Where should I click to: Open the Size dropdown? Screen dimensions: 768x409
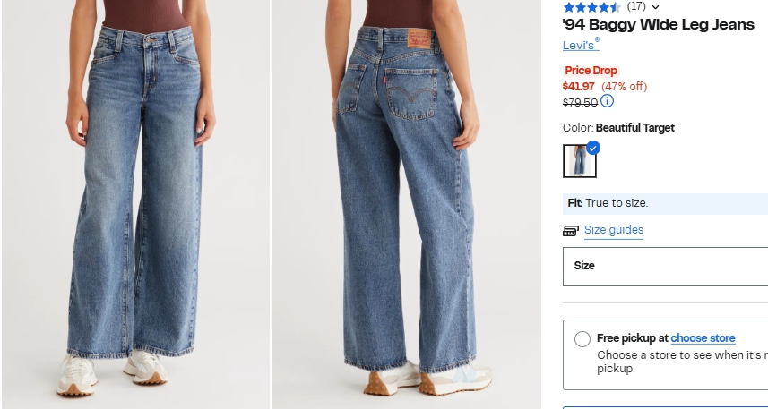point(666,267)
